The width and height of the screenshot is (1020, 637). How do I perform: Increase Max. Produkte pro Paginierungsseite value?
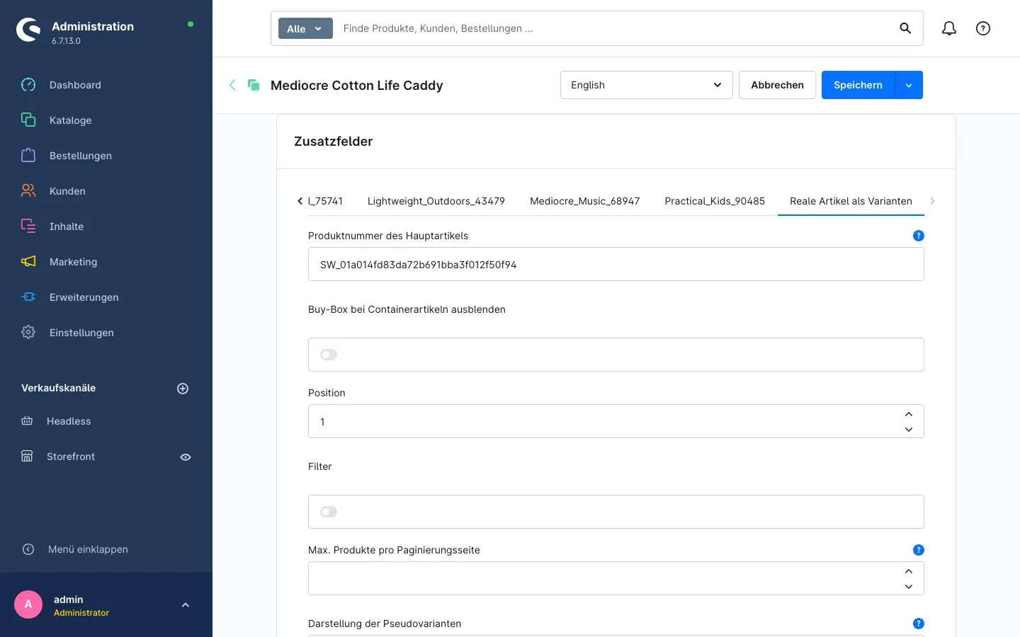pos(909,571)
